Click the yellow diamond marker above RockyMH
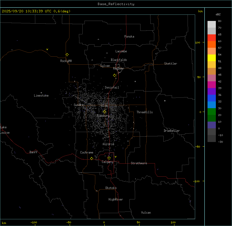 click(67, 54)
